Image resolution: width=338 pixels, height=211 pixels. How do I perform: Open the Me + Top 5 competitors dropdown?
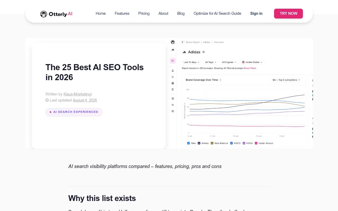(x=287, y=80)
